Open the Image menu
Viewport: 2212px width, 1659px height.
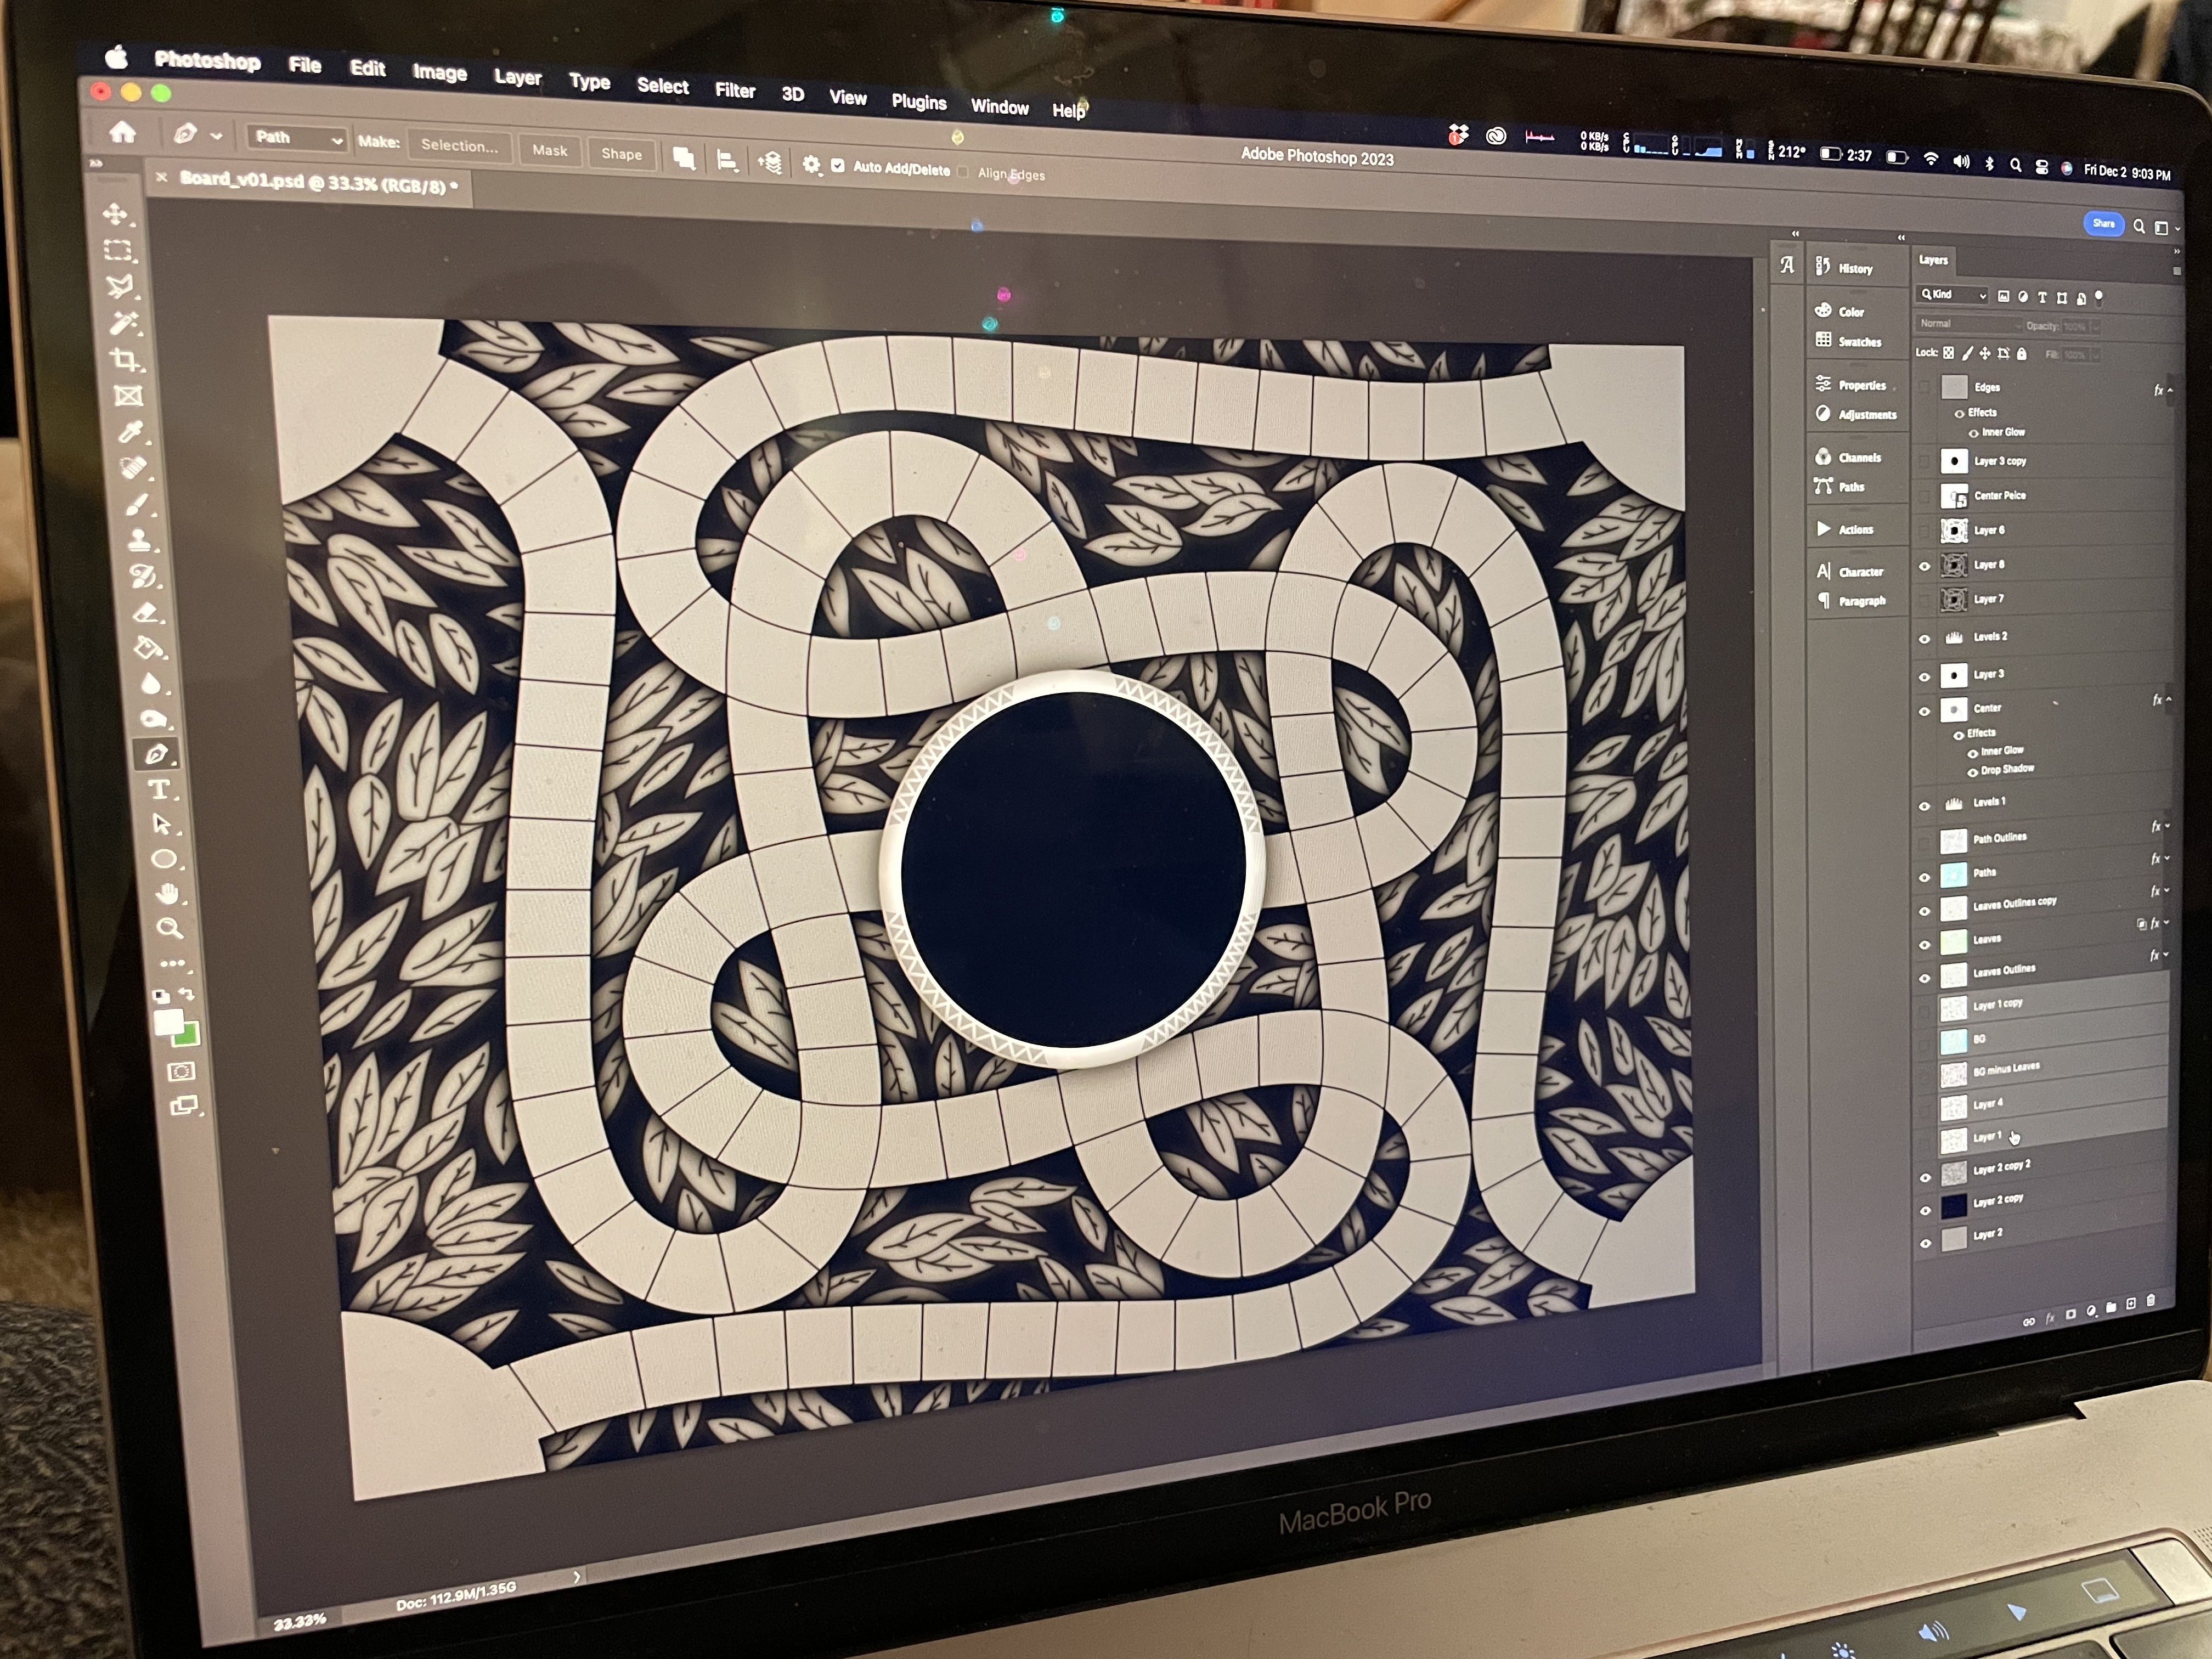pos(439,72)
